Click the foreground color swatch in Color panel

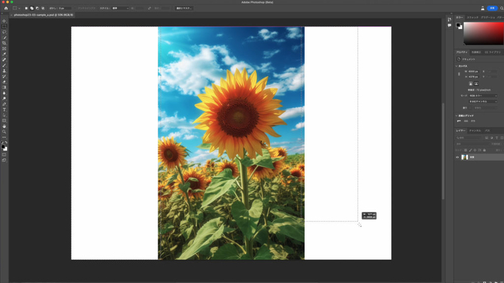pyautogui.click(x=459, y=25)
